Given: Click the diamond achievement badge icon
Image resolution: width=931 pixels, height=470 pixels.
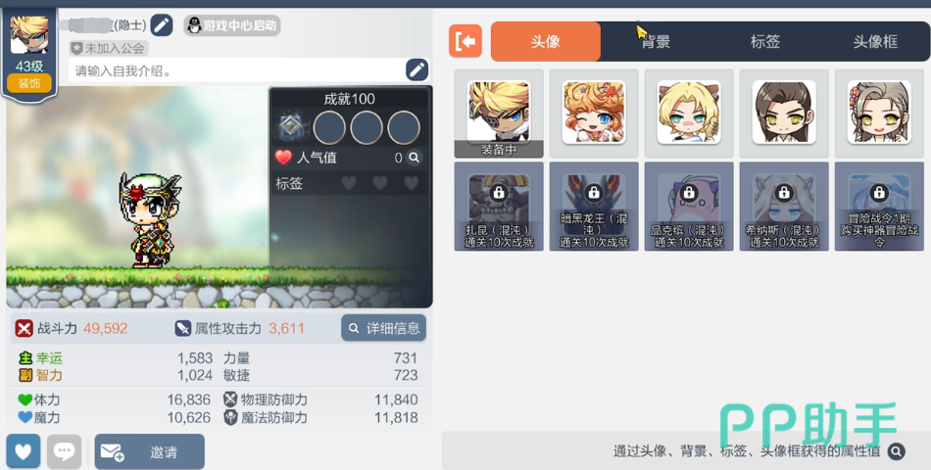Looking at the screenshot, I should pos(290,126).
